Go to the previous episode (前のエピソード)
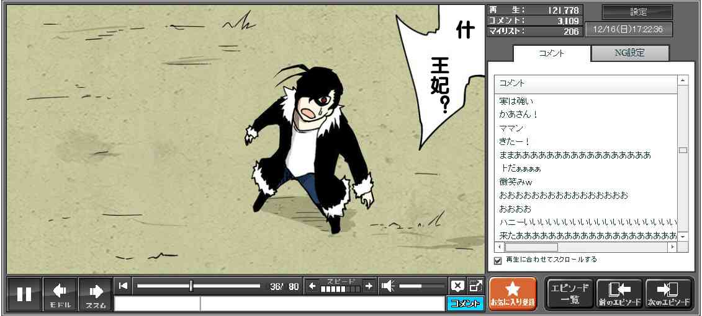The height and width of the screenshot is (316, 702). coord(619,294)
